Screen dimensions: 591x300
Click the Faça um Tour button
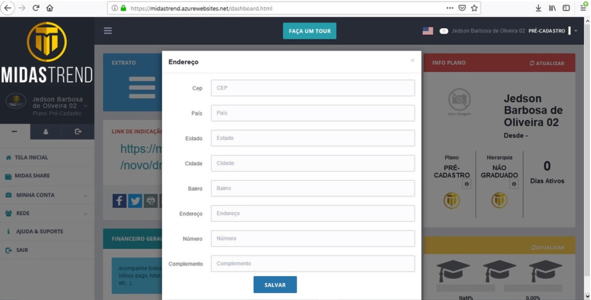coord(309,31)
